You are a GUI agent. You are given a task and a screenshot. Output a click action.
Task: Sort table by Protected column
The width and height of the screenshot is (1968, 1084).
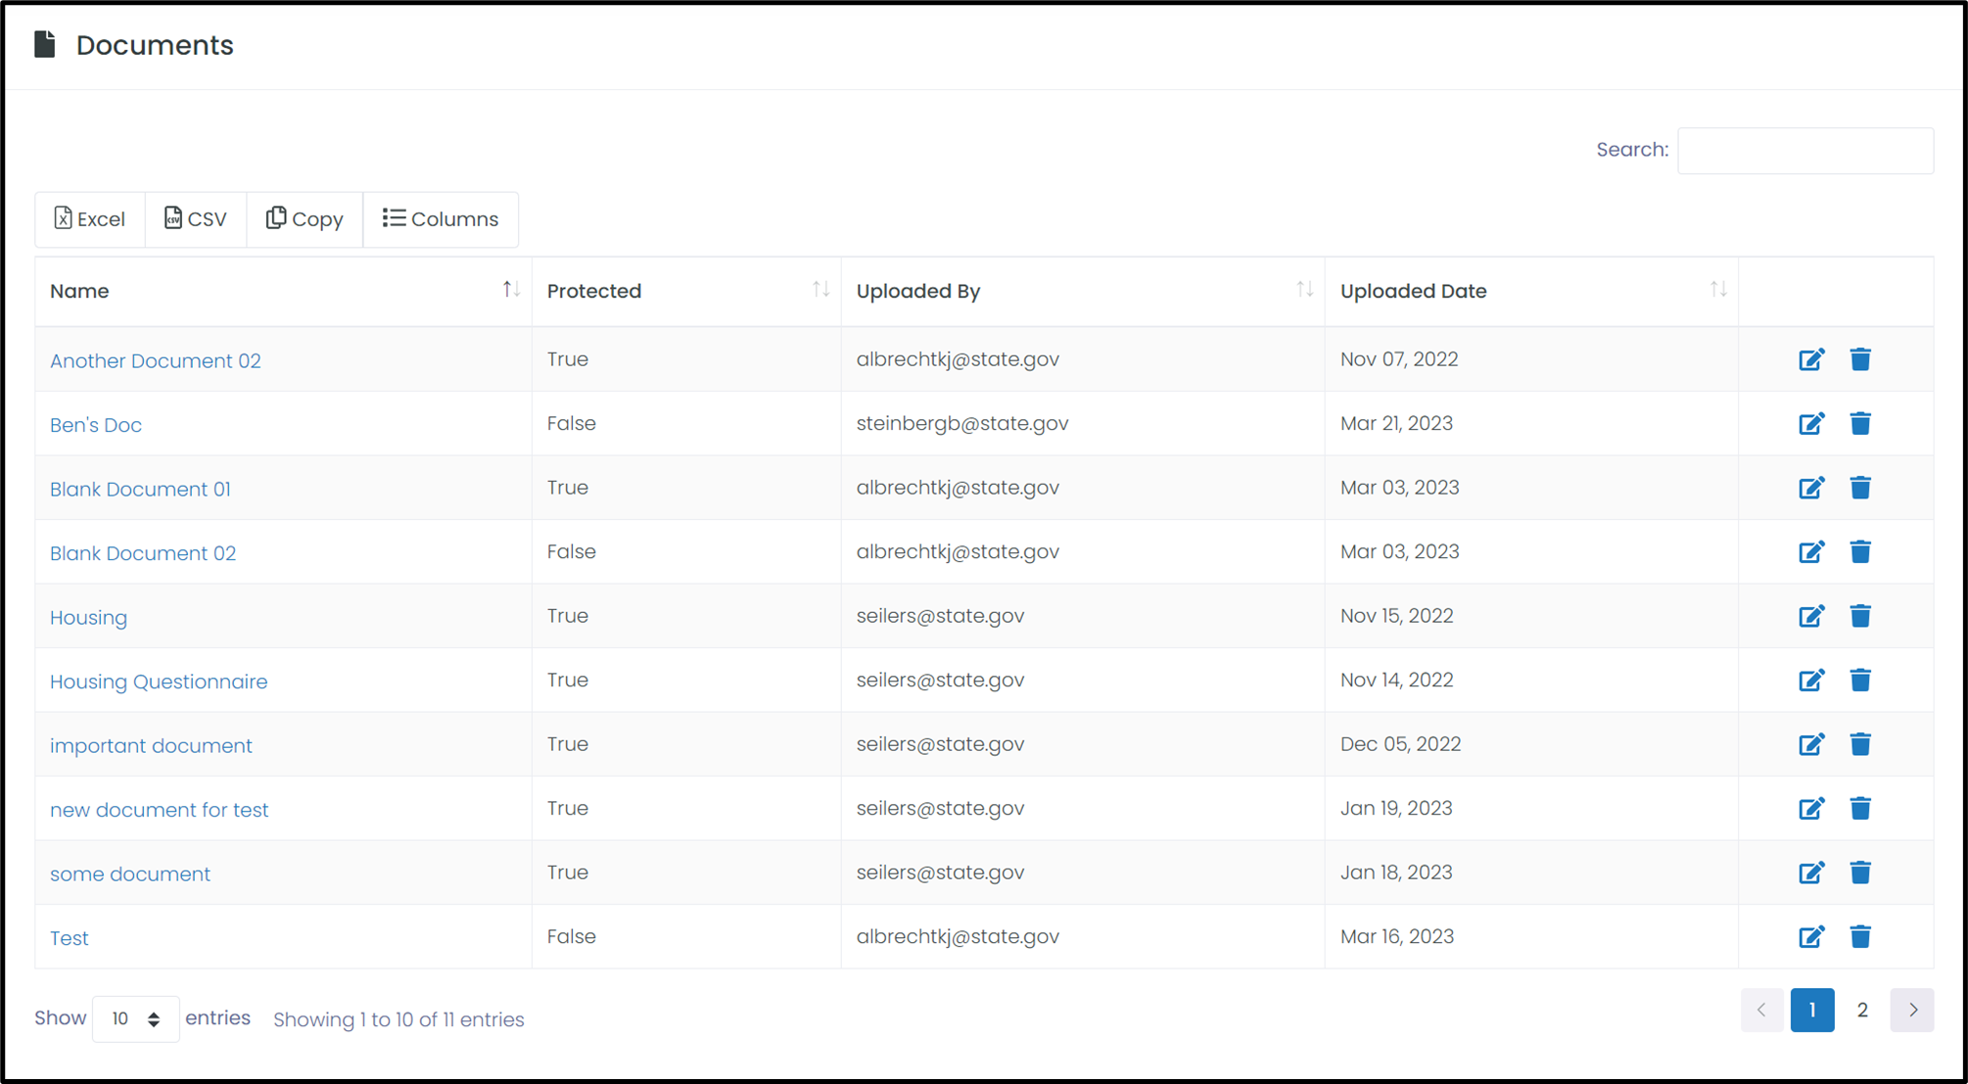click(x=686, y=291)
